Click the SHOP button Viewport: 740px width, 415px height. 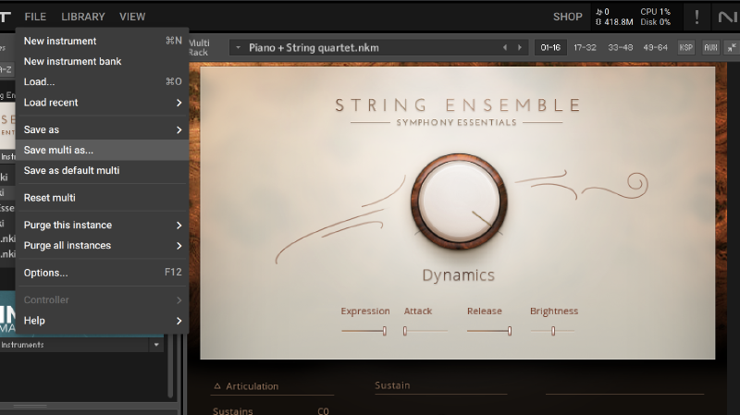[x=568, y=17]
